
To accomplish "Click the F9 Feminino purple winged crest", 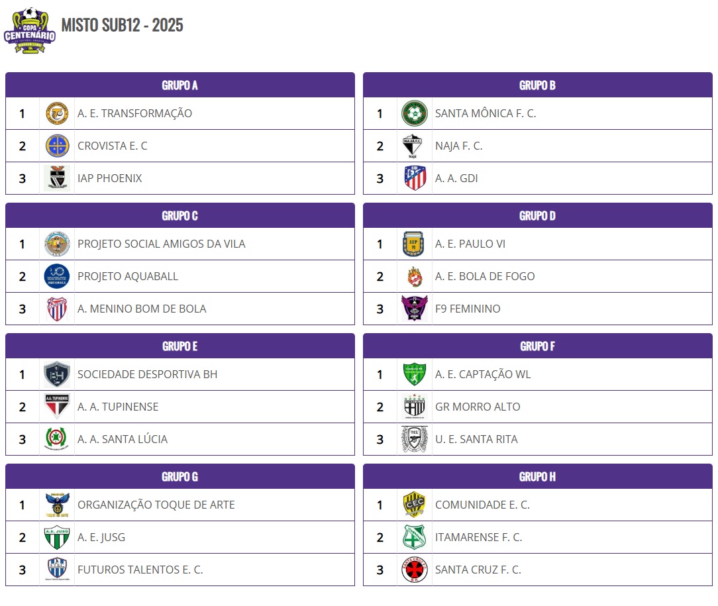I will [415, 308].
